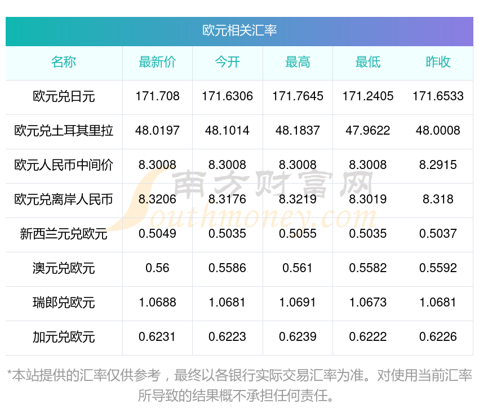Select the latest price 0.56
The image size is (479, 413).
pos(157,268)
